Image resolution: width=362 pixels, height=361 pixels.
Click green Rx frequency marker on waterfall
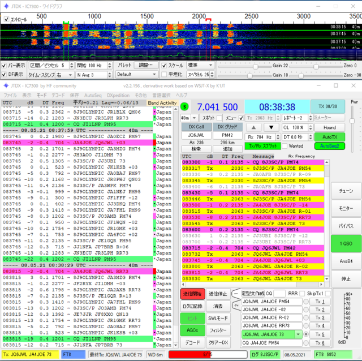(x=66, y=23)
